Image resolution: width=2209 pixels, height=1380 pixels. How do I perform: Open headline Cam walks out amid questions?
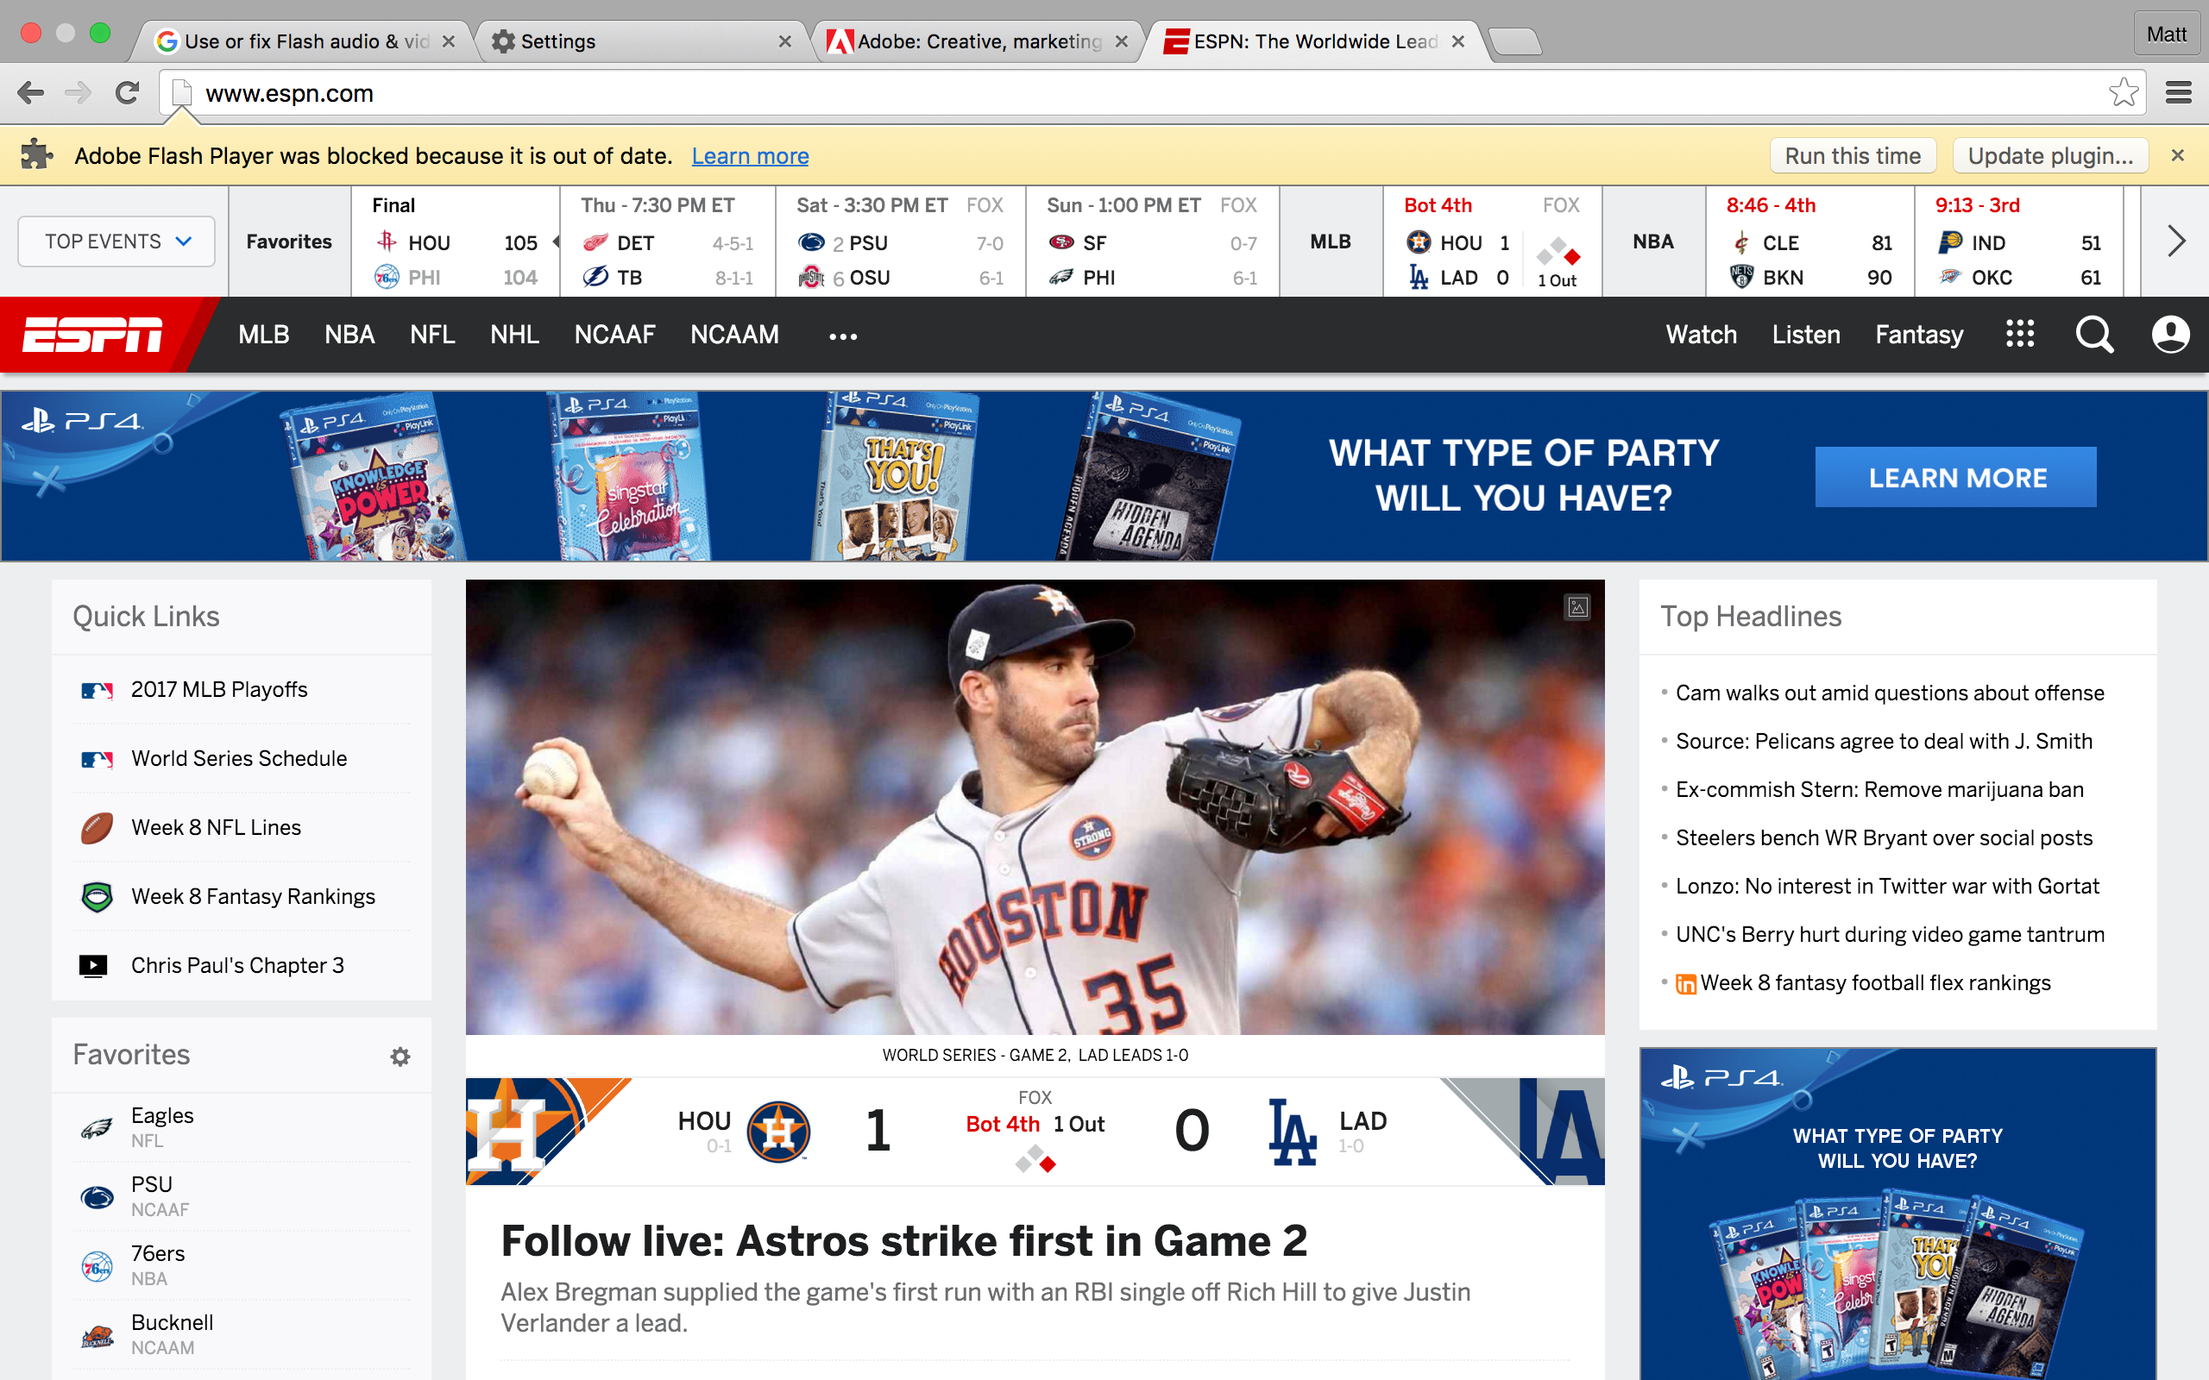[x=1890, y=693]
